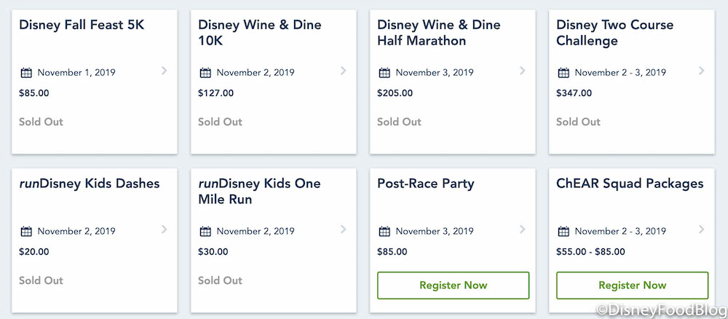This screenshot has width=728, height=319.
Task: Expand ChEAR Squad Packages chevron arrow
Action: tap(701, 229)
